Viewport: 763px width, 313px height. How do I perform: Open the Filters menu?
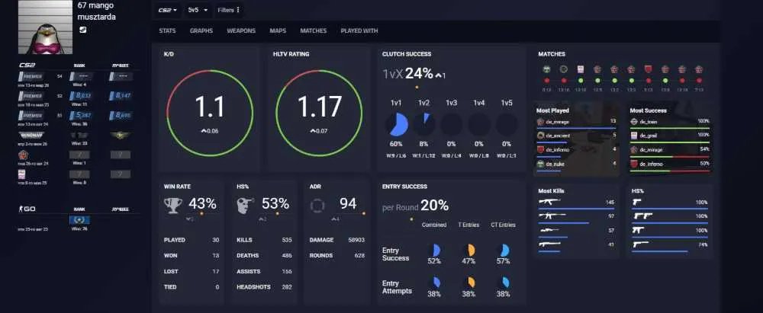[x=229, y=10]
